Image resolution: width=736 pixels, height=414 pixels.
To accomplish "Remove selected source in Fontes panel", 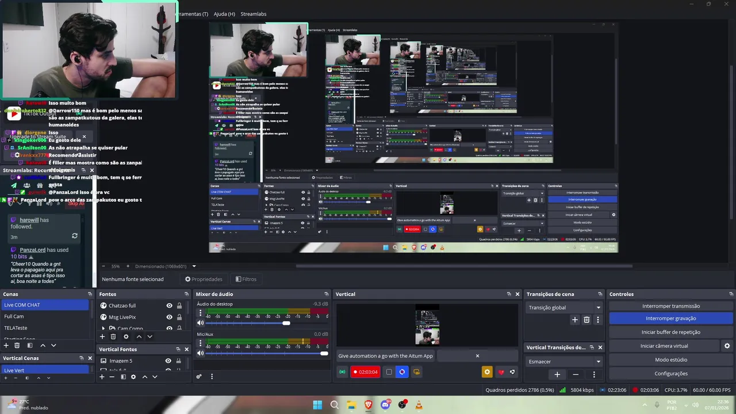I will (113, 336).
